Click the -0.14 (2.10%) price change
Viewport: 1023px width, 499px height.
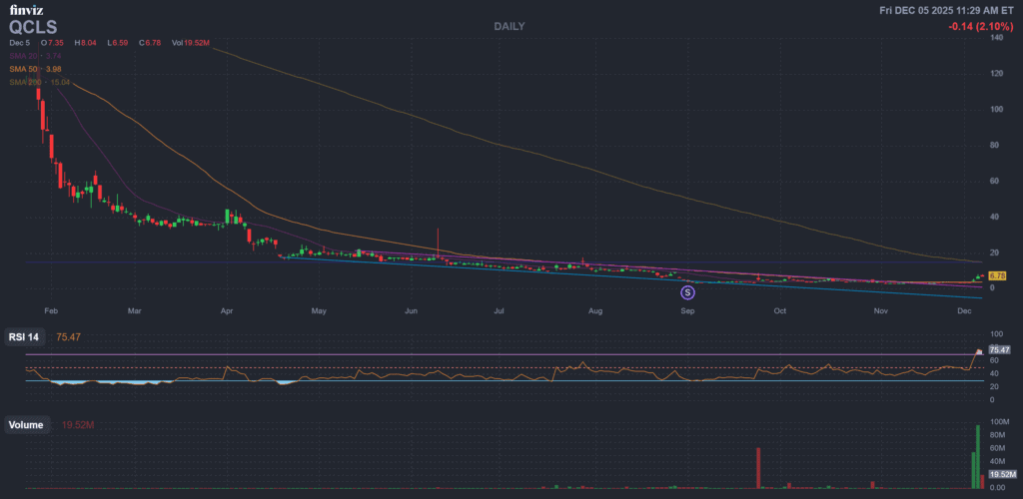[982, 27]
